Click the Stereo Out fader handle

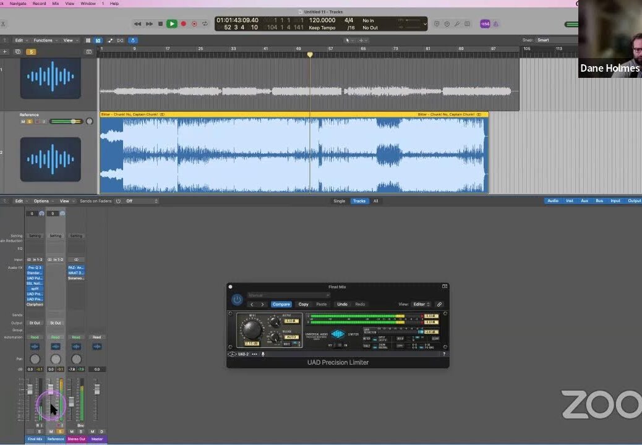(71, 402)
